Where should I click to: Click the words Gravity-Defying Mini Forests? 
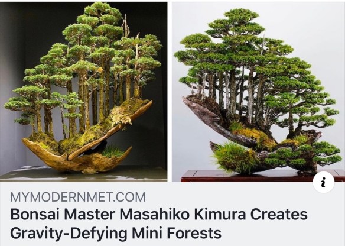[116, 233]
